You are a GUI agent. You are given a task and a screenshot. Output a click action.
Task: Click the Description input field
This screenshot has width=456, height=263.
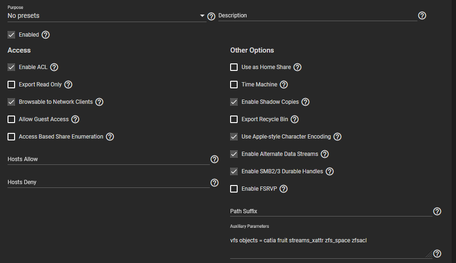[x=318, y=15]
